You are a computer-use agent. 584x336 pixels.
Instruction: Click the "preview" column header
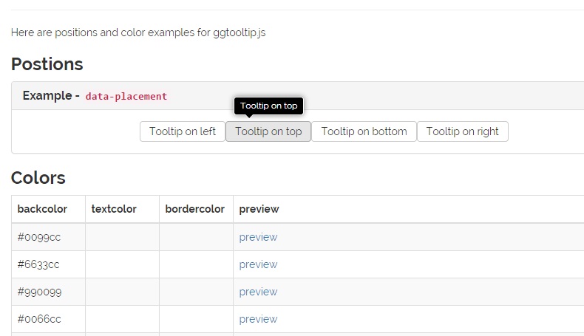pos(259,209)
